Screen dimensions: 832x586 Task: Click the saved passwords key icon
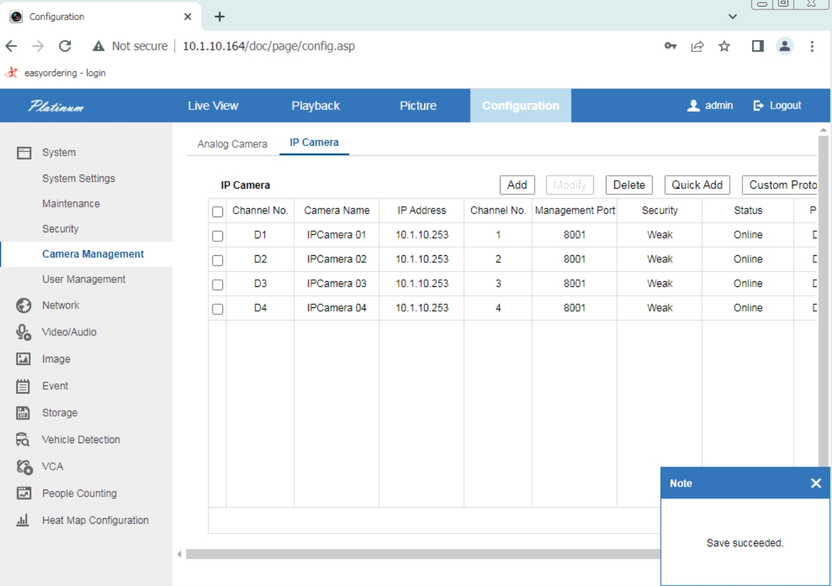tap(671, 46)
